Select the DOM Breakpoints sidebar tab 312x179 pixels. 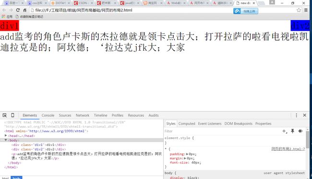click(239, 123)
